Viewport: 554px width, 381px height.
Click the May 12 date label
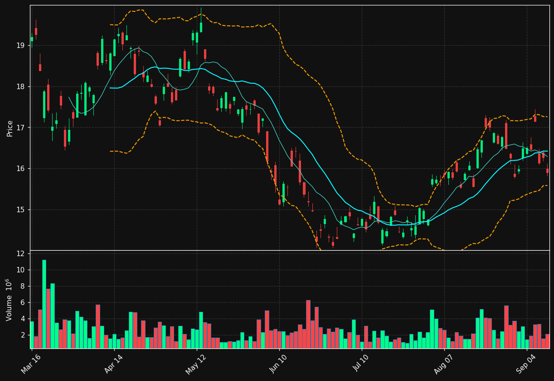196,364
